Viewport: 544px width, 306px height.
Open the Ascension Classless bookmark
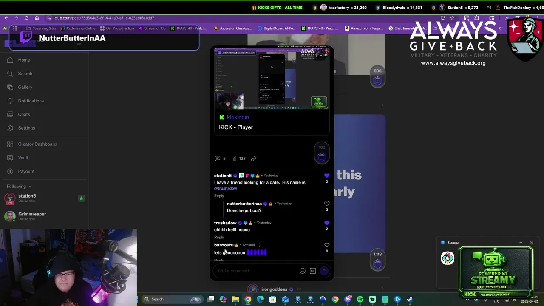click(233, 28)
